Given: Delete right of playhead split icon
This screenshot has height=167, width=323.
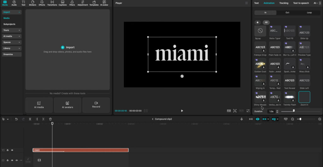Looking at the screenshot, I should click(x=44, y=119).
